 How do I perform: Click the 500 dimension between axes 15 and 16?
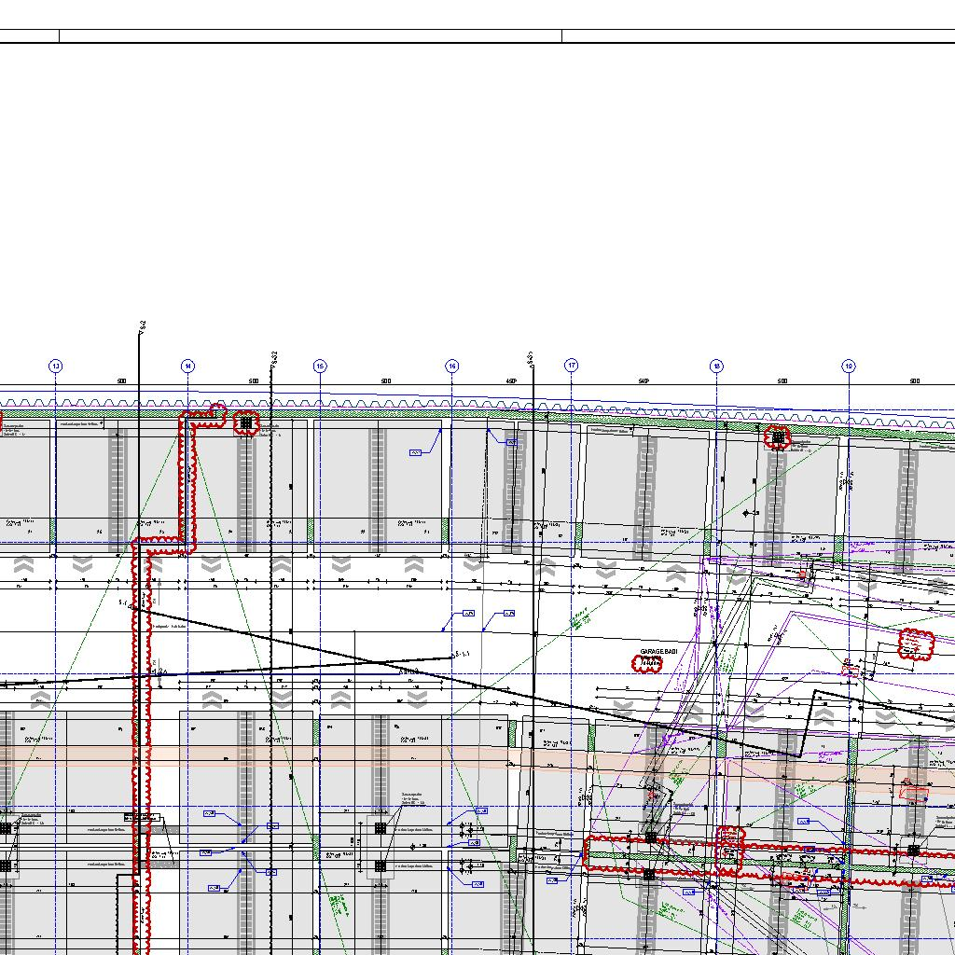point(385,381)
